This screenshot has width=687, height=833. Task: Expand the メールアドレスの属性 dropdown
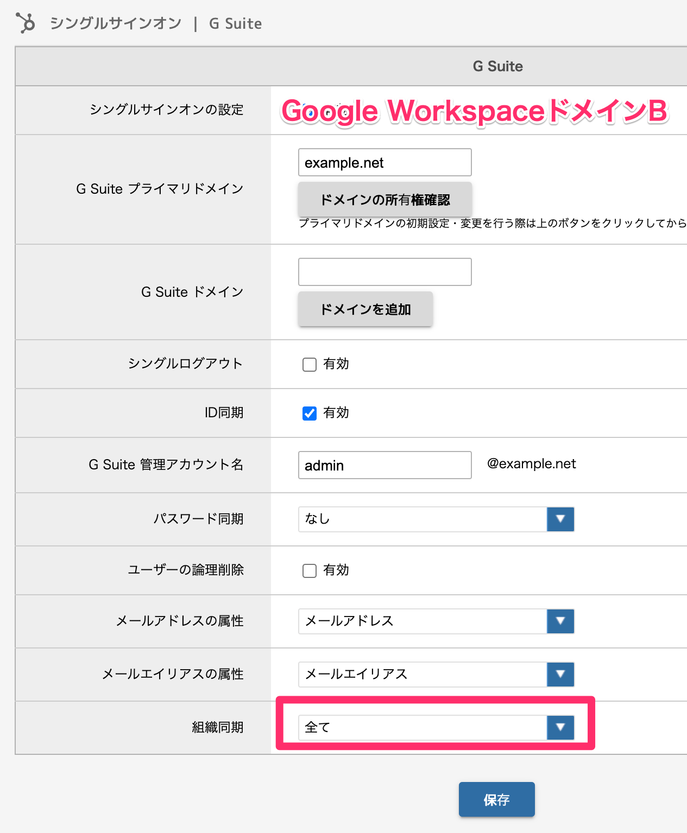tap(436, 621)
